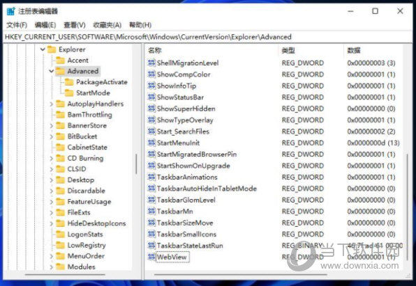416x286 pixels.
Task: Click the binary icon beside TaskbarStateLastRun
Action: click(151, 246)
